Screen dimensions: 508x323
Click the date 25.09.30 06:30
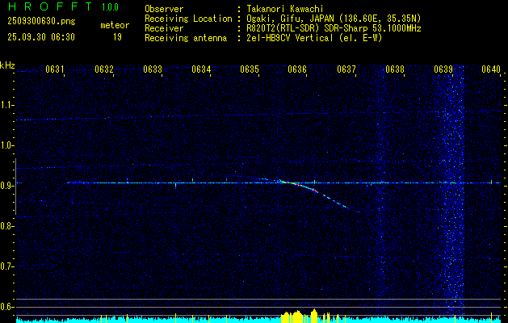[x=41, y=37]
